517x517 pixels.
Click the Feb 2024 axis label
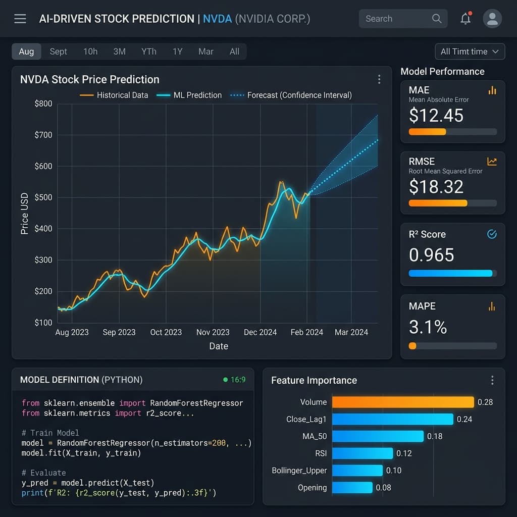click(306, 332)
